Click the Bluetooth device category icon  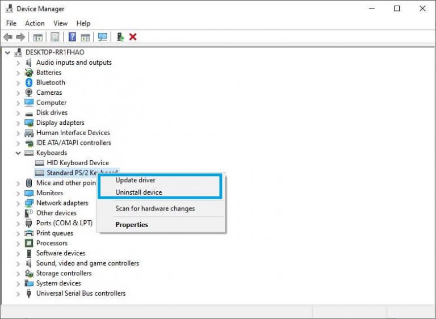[x=29, y=82]
